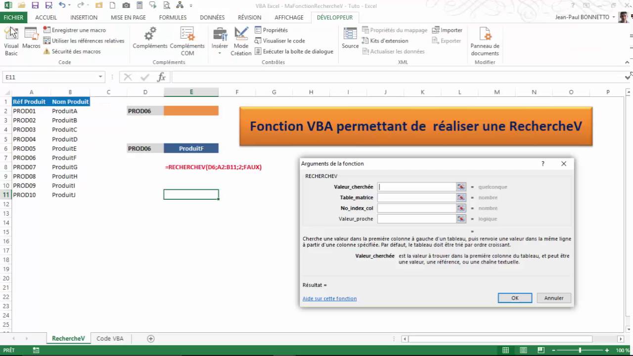633x356 pixels.
Task: Open the Undo history dropdown arrow
Action: 69,6
